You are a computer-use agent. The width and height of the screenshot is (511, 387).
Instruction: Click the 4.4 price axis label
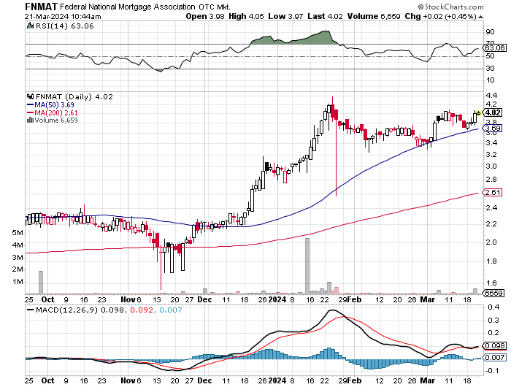click(x=491, y=96)
